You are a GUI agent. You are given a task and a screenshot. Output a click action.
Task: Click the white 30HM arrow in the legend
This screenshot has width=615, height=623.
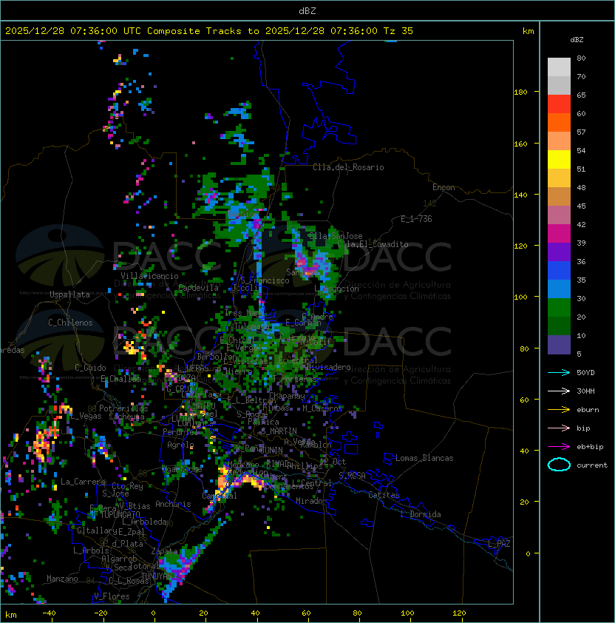pos(559,391)
